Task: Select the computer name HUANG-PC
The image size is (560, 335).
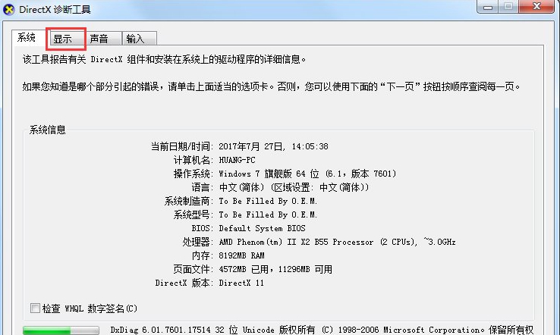Action: [238, 160]
